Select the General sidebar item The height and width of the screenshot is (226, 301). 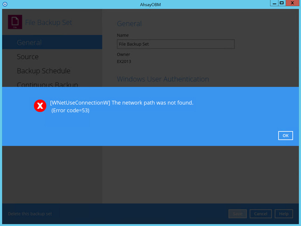point(52,42)
